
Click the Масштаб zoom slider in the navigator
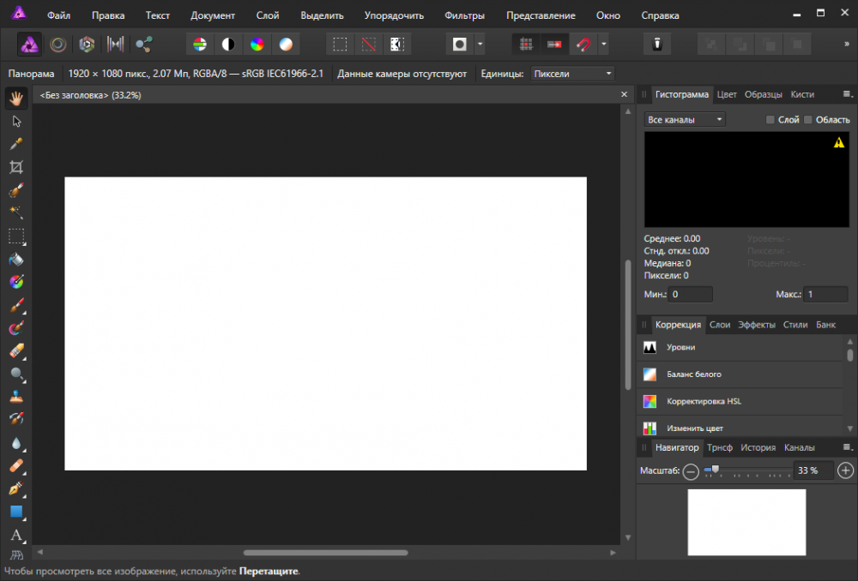[x=747, y=470]
